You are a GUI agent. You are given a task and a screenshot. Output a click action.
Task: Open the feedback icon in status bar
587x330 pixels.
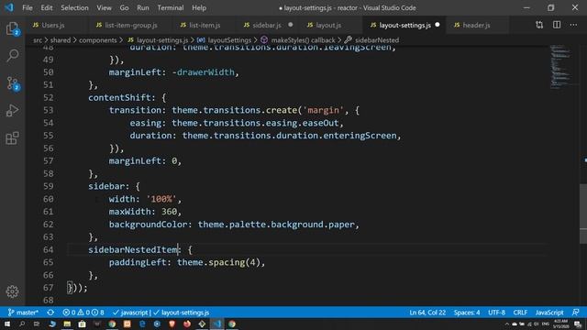click(x=576, y=313)
